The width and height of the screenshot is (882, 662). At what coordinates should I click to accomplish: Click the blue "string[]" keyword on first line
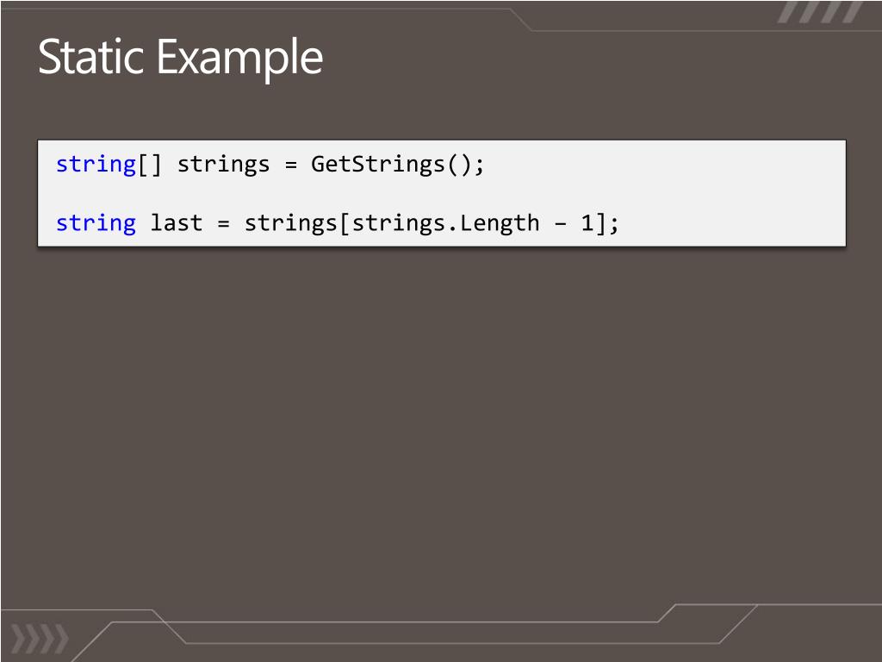tap(109, 165)
